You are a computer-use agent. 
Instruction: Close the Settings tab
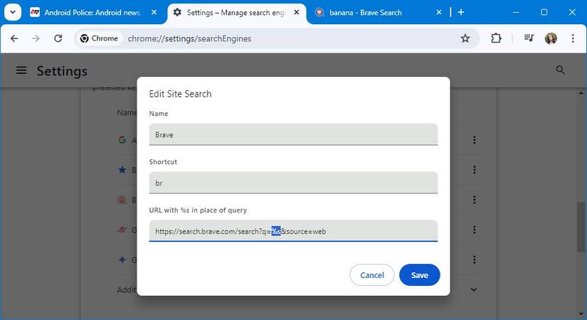[x=297, y=12]
